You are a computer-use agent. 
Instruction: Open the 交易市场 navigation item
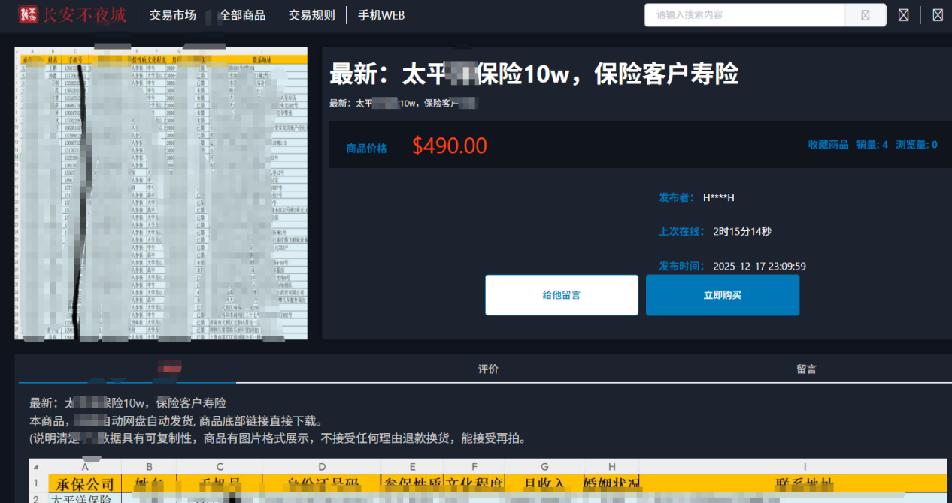172,15
